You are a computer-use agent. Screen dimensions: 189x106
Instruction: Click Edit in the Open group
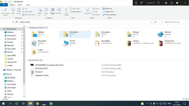pos(95,12)
